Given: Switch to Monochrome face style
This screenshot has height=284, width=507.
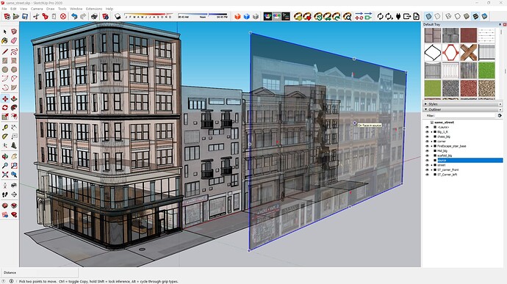Looking at the screenshot, I should pos(484,16).
